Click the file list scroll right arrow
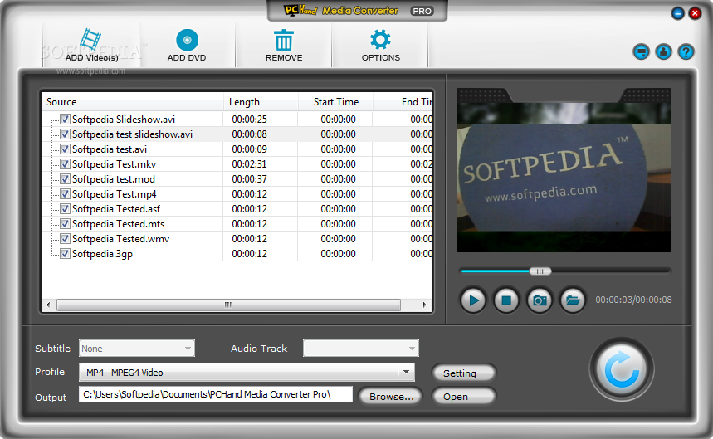This screenshot has height=439, width=713. (424, 305)
